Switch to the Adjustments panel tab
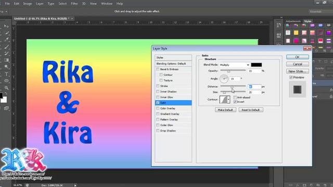This screenshot has height=187, width=333. pyautogui.click(x=293, y=21)
